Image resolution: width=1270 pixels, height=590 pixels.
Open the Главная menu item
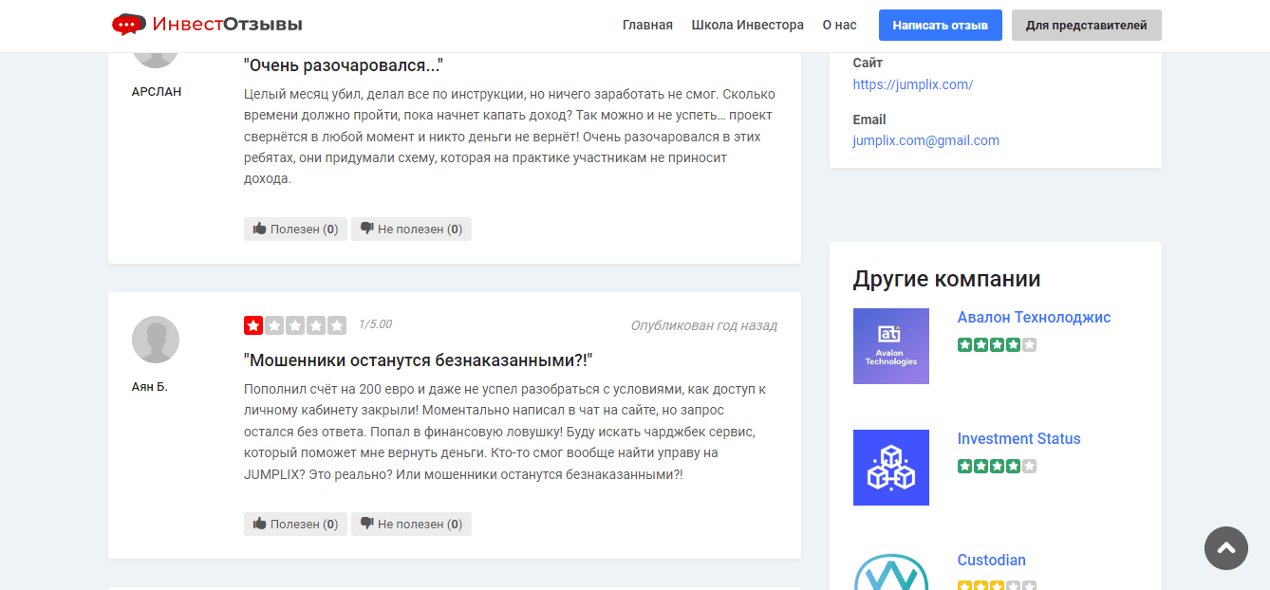click(646, 26)
